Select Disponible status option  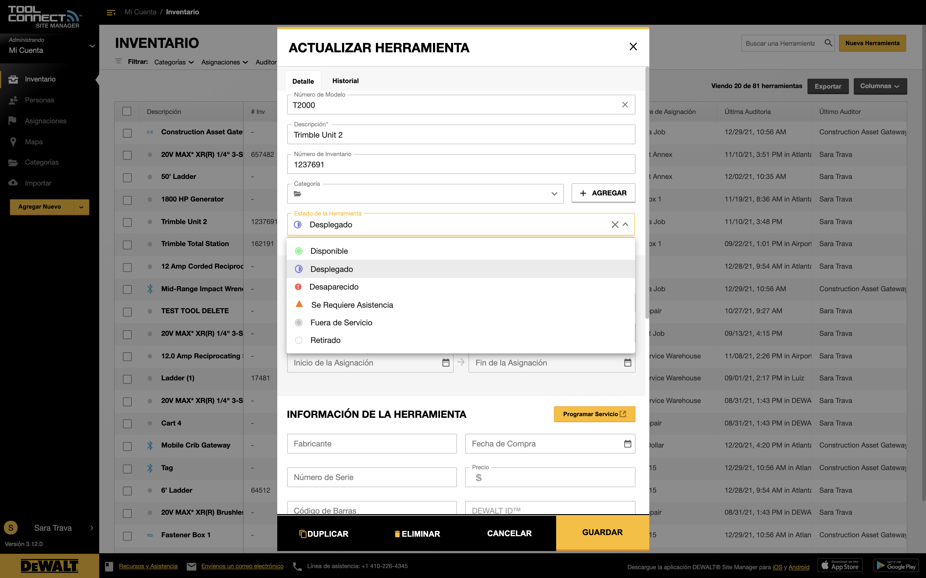point(461,251)
